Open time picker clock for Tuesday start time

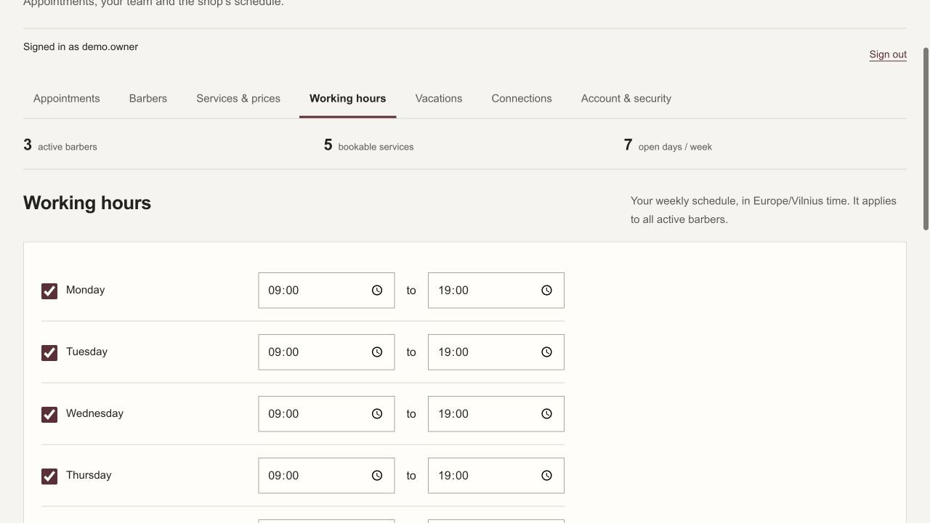tap(377, 352)
